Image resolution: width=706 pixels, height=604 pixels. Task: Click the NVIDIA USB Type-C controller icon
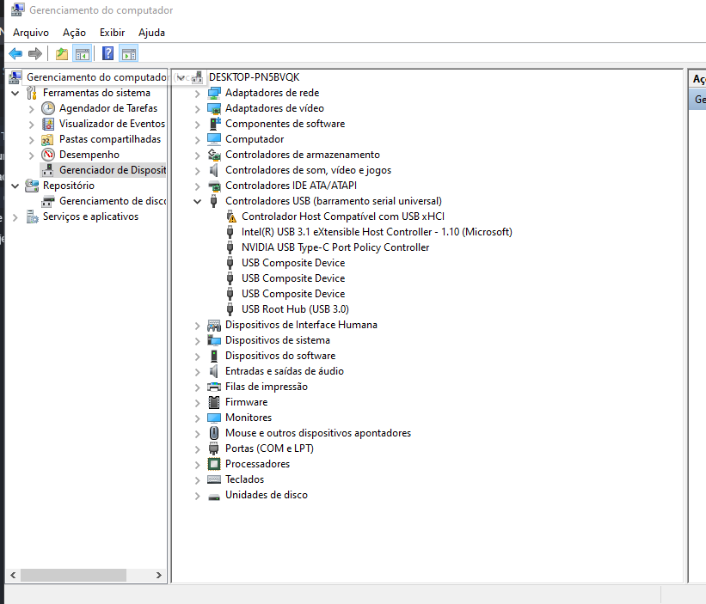(230, 247)
